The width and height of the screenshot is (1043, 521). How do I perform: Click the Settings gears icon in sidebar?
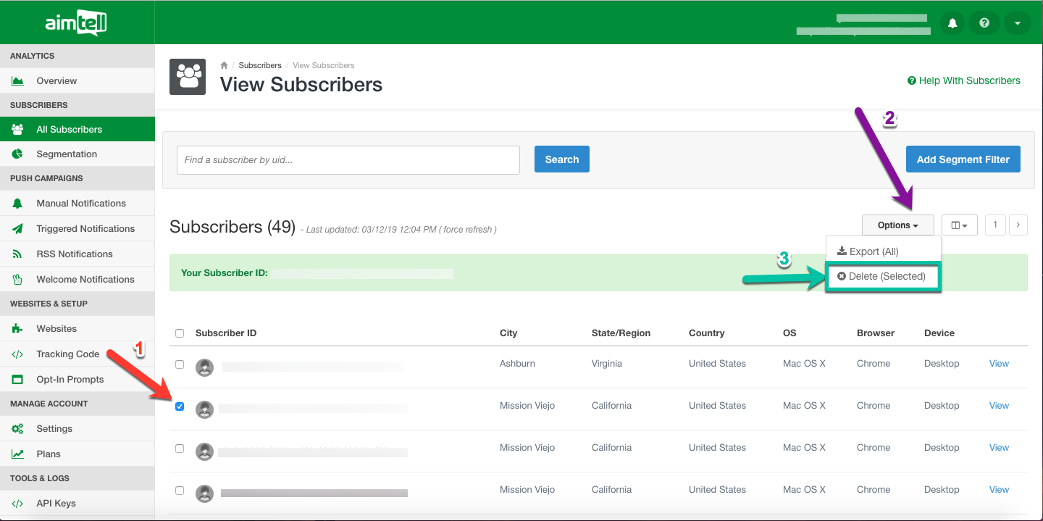click(x=17, y=429)
